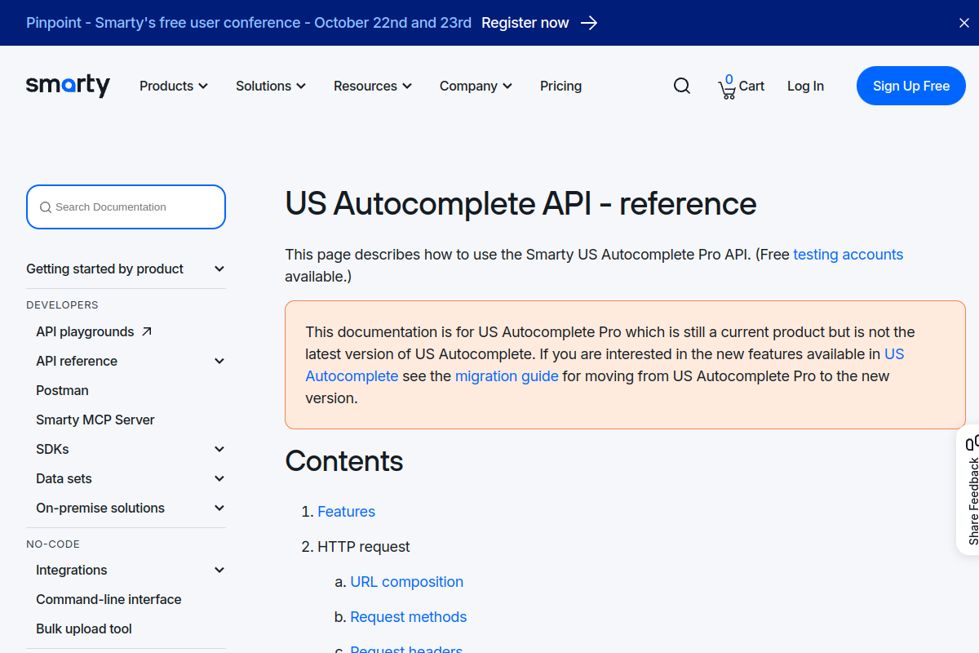Open the Solutions dropdown menu
The height and width of the screenshot is (653, 979).
pos(271,86)
